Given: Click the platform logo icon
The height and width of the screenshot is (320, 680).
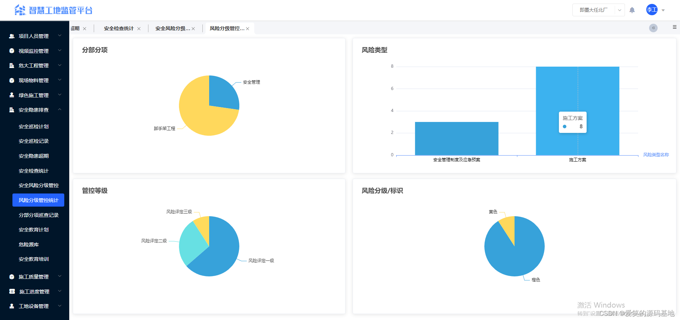Looking at the screenshot, I should coord(20,10).
